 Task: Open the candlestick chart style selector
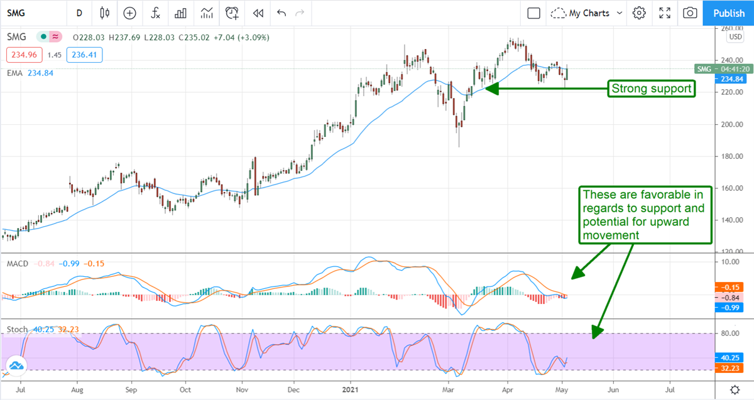[x=104, y=13]
